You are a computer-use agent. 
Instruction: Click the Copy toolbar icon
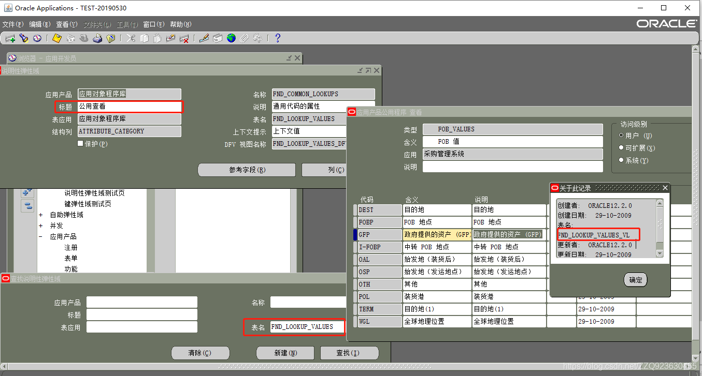coord(144,38)
